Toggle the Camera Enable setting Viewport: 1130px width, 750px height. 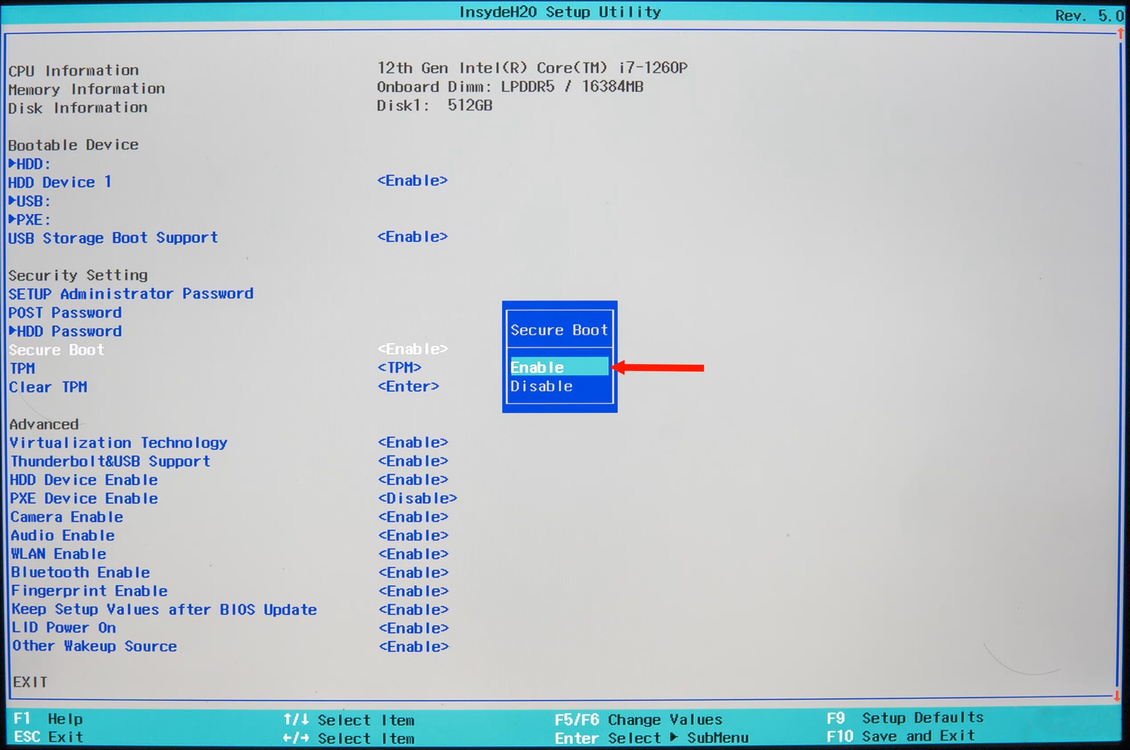[413, 517]
